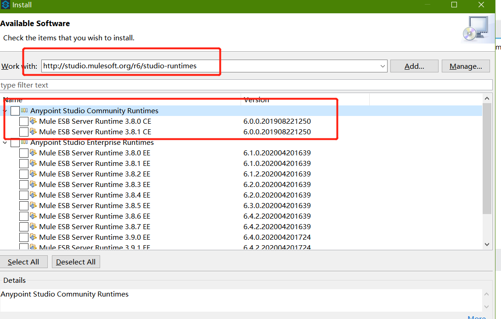
Task: Click the icon beside Mule ESB 3.9.0 EE
Action: (x=33, y=236)
